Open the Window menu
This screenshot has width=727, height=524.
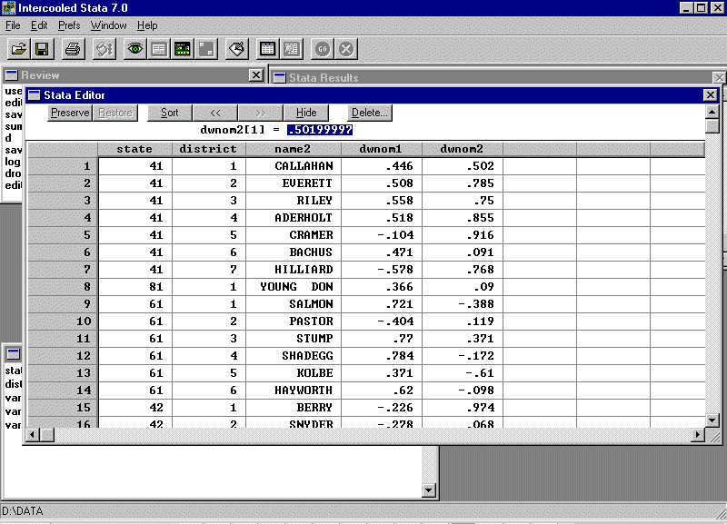coord(109,25)
